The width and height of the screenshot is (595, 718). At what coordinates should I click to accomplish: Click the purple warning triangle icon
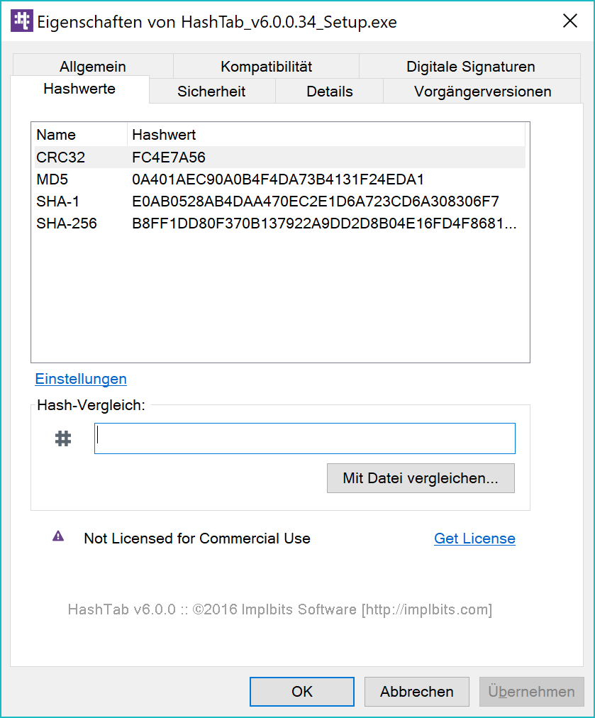(58, 536)
